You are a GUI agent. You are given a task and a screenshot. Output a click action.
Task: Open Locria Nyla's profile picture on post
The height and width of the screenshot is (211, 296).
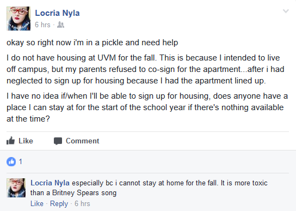tap(18, 19)
